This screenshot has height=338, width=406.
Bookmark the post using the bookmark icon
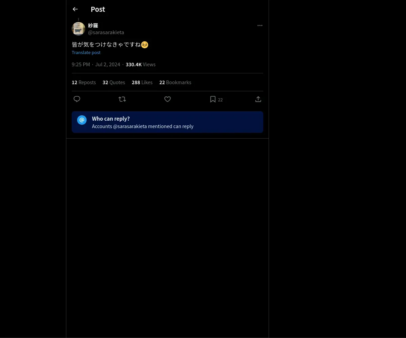pyautogui.click(x=213, y=99)
